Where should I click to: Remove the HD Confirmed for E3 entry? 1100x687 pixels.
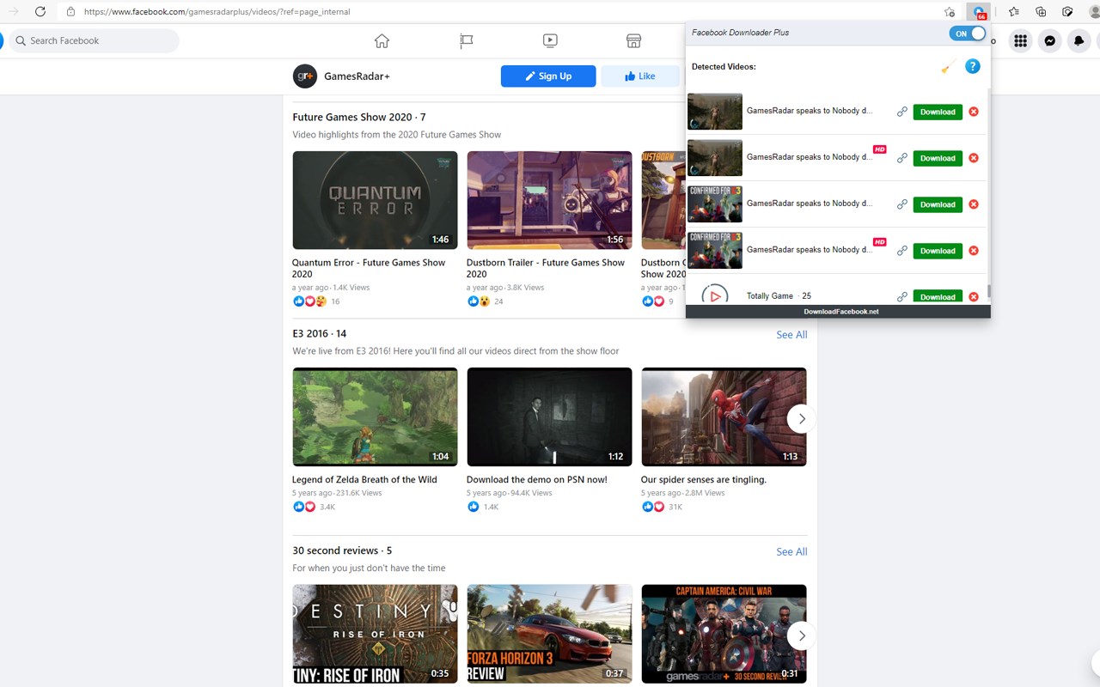(x=974, y=251)
